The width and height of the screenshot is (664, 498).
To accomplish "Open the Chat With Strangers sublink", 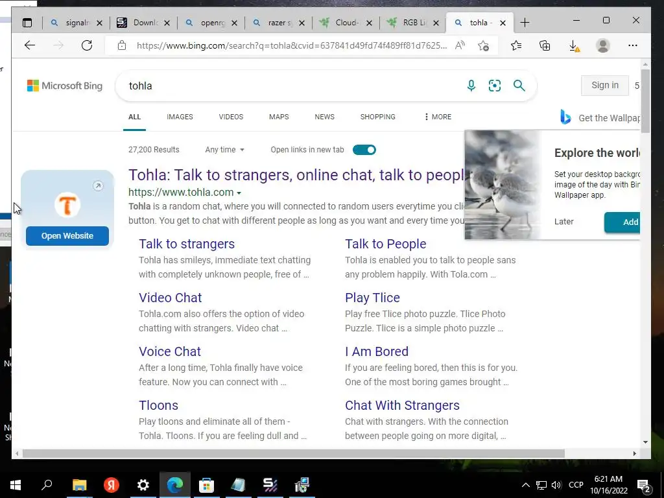I will (x=402, y=405).
